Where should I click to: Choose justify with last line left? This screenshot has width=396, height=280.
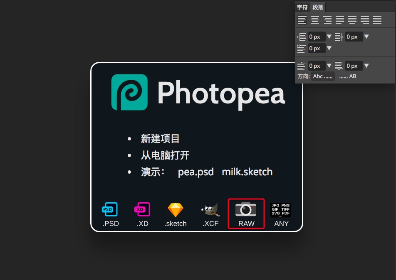click(x=340, y=20)
